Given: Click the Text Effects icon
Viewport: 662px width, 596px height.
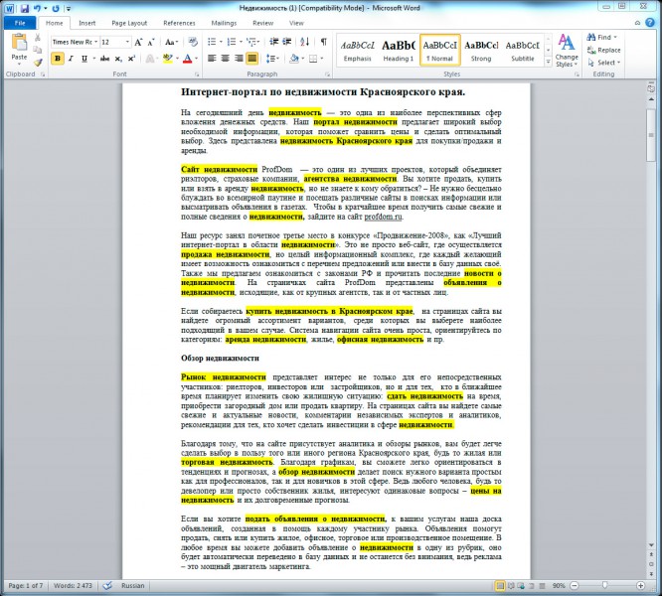Looking at the screenshot, I should 149,59.
